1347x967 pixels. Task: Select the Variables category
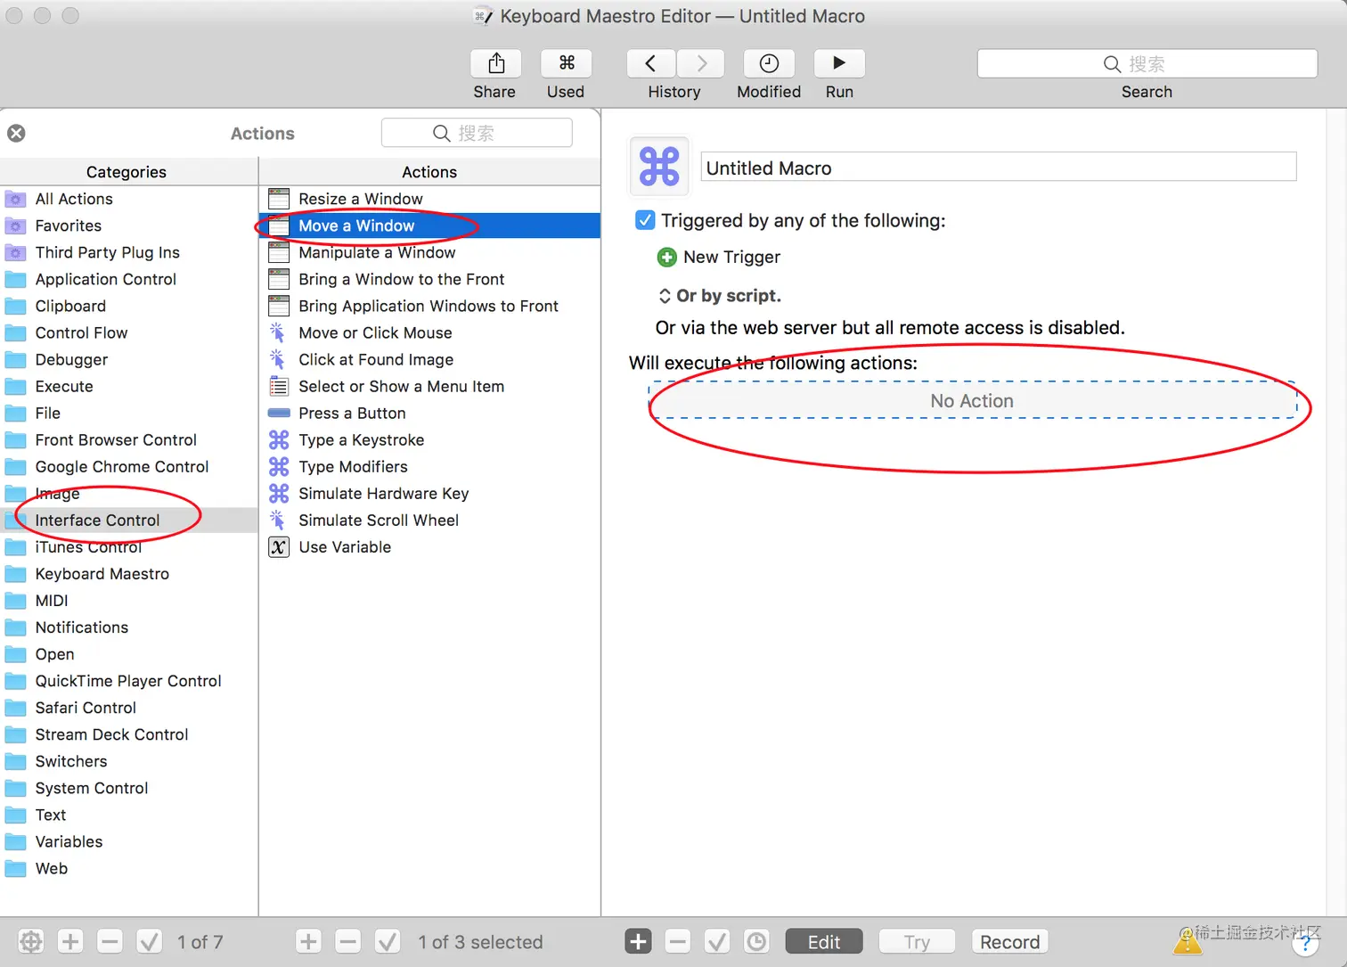pyautogui.click(x=129, y=841)
